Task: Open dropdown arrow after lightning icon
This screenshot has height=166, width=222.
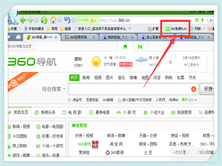Action: (207, 20)
